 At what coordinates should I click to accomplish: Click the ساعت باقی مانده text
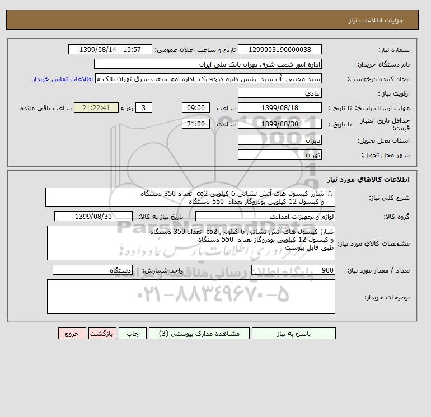click(46, 108)
